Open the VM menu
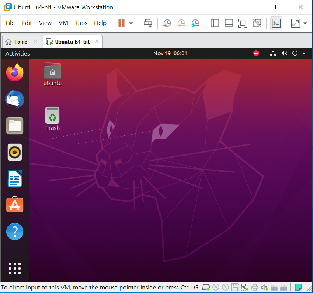 pyautogui.click(x=63, y=23)
